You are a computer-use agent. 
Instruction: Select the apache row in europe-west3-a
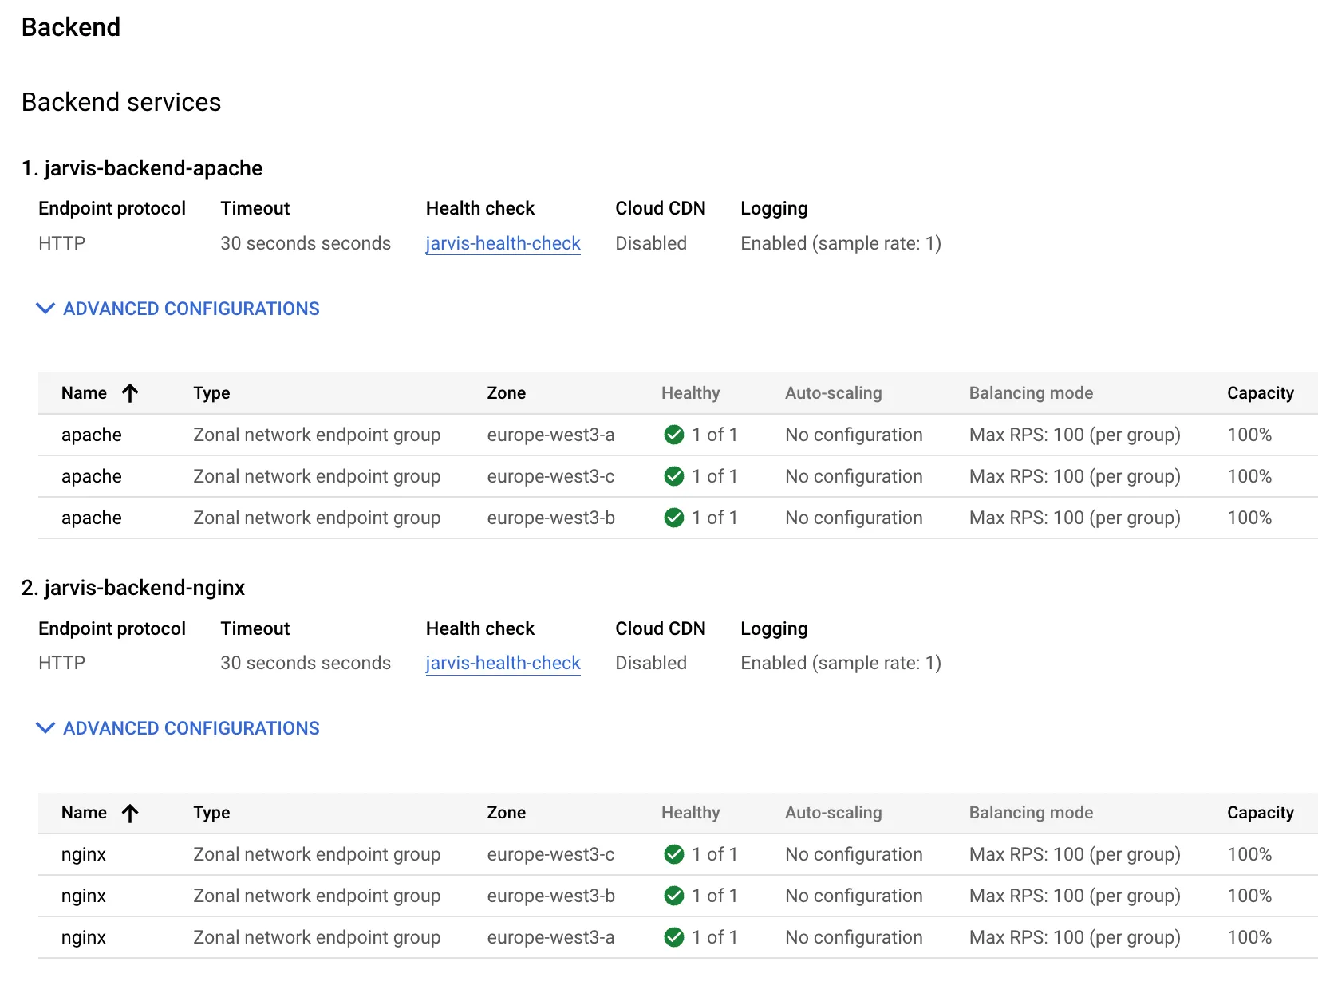point(92,435)
